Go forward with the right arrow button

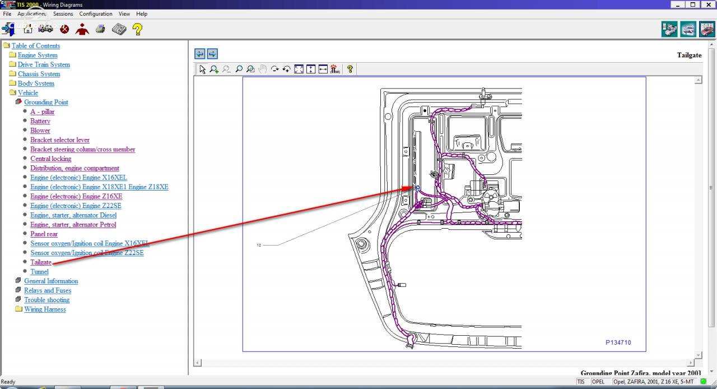(212, 54)
